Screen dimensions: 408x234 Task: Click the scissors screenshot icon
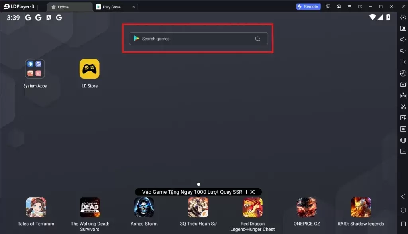coord(403,107)
